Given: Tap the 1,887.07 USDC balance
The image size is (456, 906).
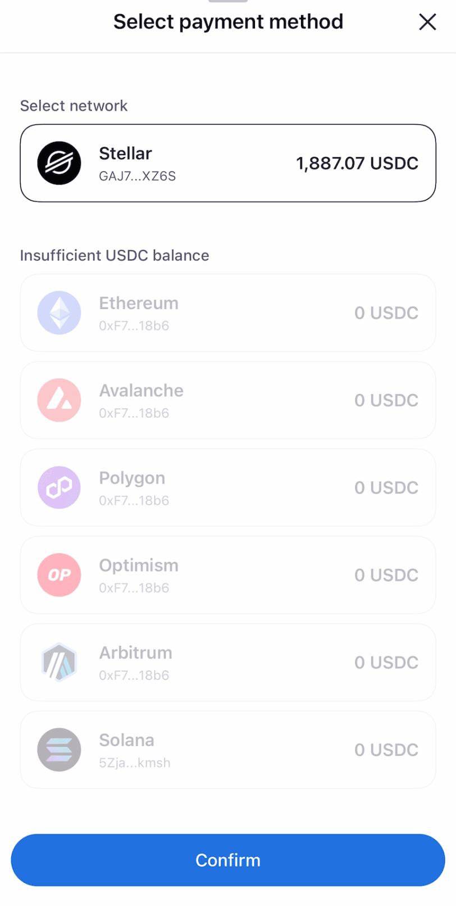Looking at the screenshot, I should [357, 164].
